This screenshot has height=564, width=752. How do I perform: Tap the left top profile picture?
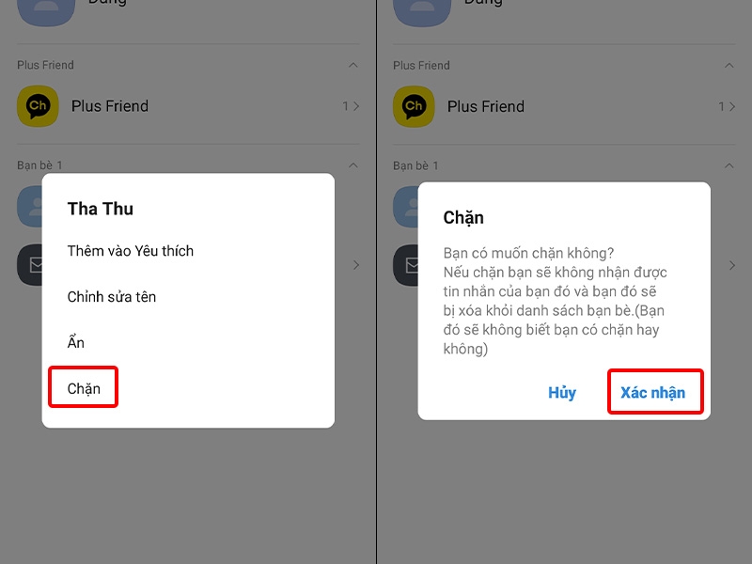coord(46,12)
